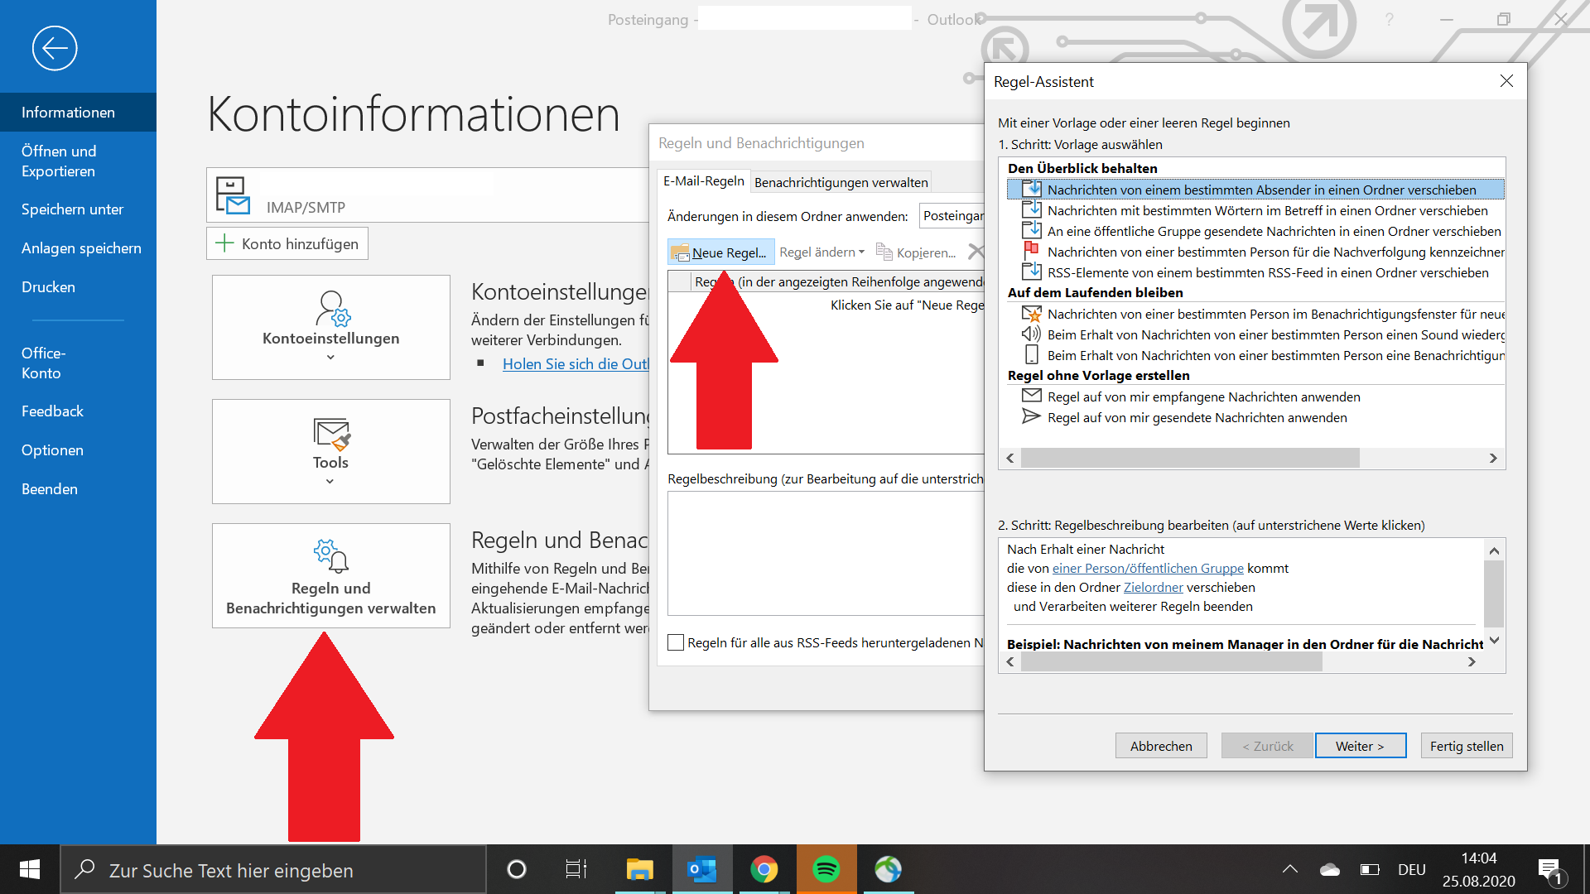Click Zielordner link in rule description
Viewport: 1590px width, 894px height.
coord(1153,587)
